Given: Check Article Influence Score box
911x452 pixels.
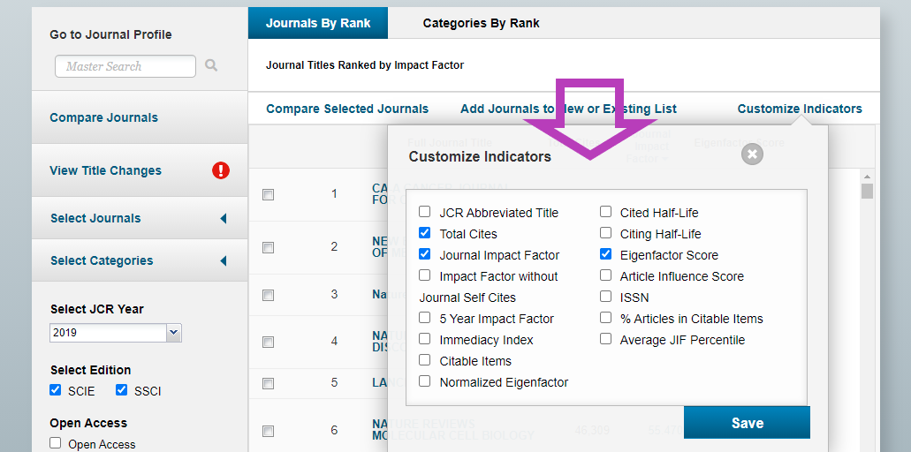Looking at the screenshot, I should click(606, 275).
